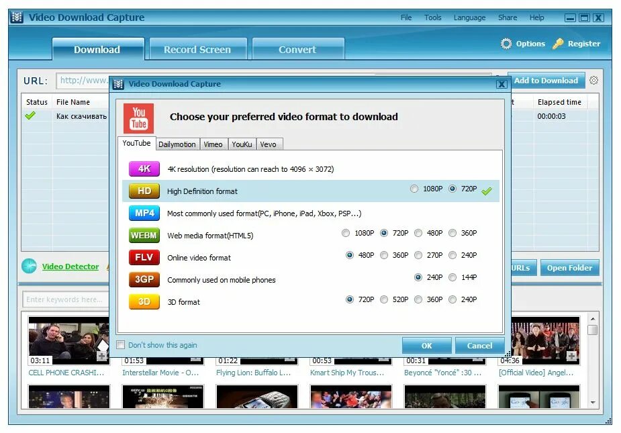Click the 3D format badge icon

click(144, 302)
